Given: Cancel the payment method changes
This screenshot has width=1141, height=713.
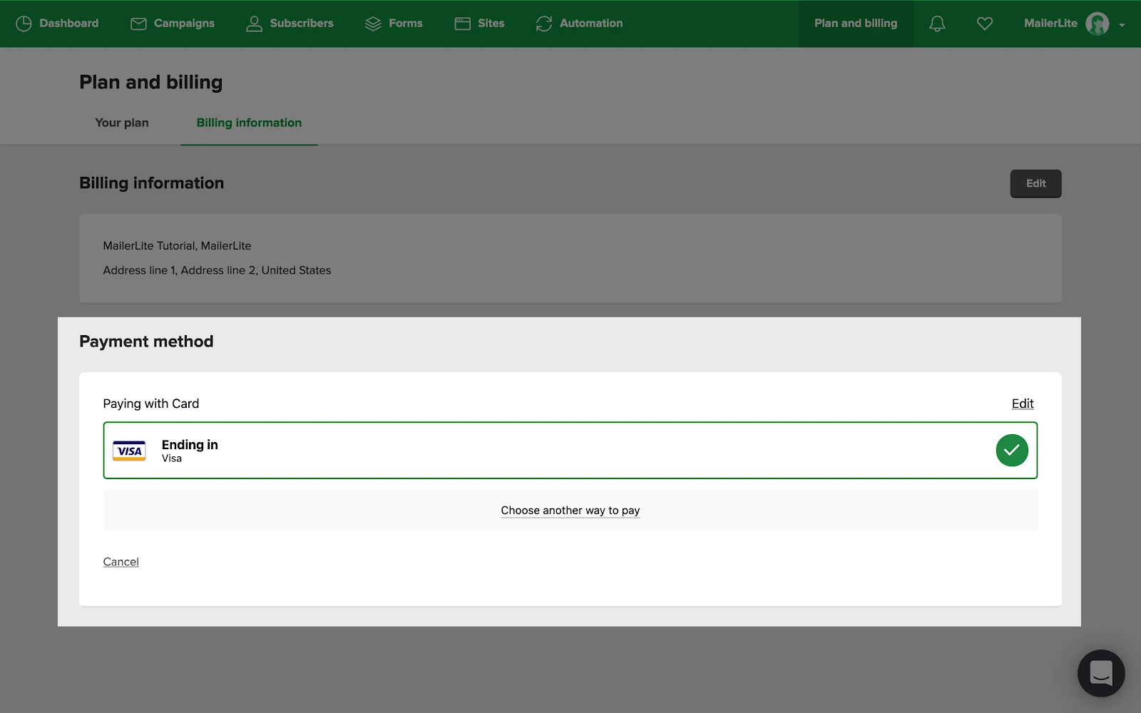Looking at the screenshot, I should [x=121, y=562].
